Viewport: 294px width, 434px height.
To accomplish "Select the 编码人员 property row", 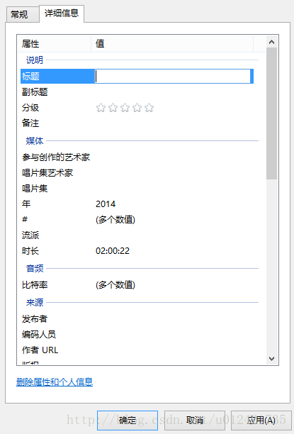I will coord(137,334).
